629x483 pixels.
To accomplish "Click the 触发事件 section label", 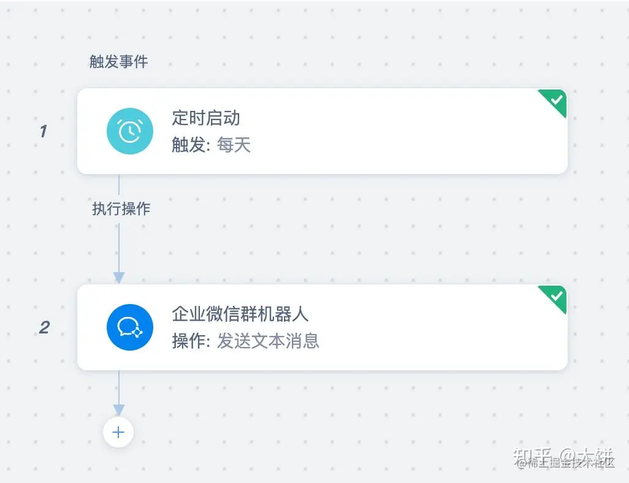I will click(x=118, y=62).
